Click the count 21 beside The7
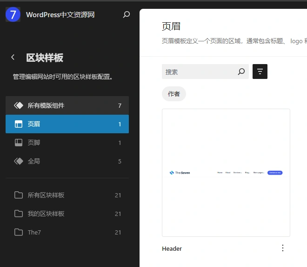 click(x=118, y=232)
